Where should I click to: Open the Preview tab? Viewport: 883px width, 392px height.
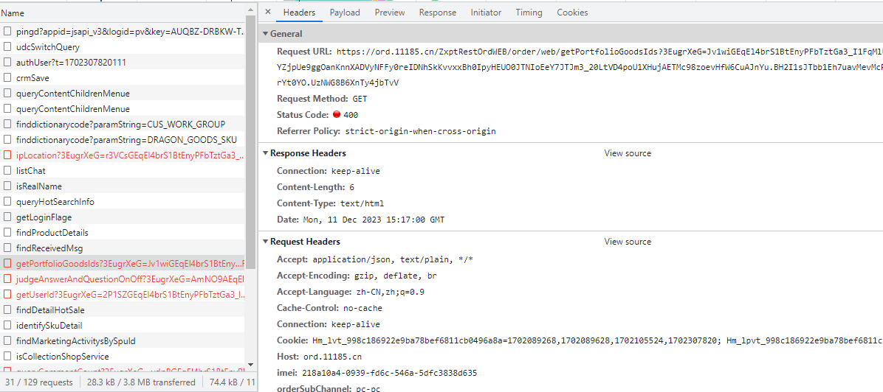tap(389, 13)
